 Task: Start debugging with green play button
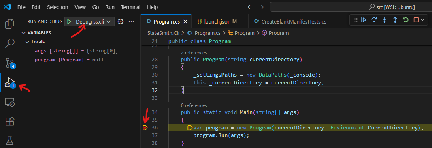coord(69,21)
